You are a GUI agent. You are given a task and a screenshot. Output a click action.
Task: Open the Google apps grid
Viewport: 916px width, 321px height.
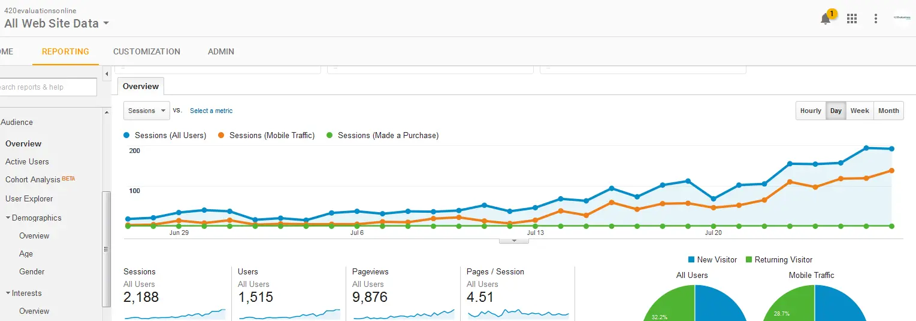(852, 19)
